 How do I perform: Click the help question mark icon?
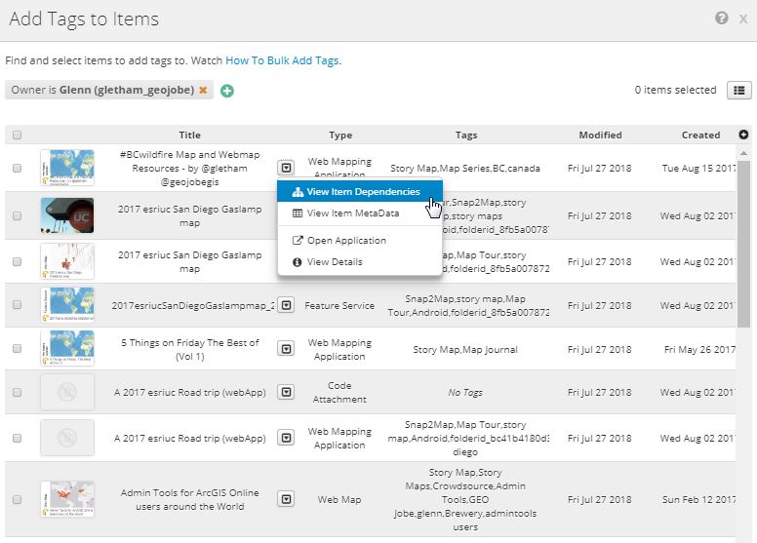pyautogui.click(x=721, y=19)
